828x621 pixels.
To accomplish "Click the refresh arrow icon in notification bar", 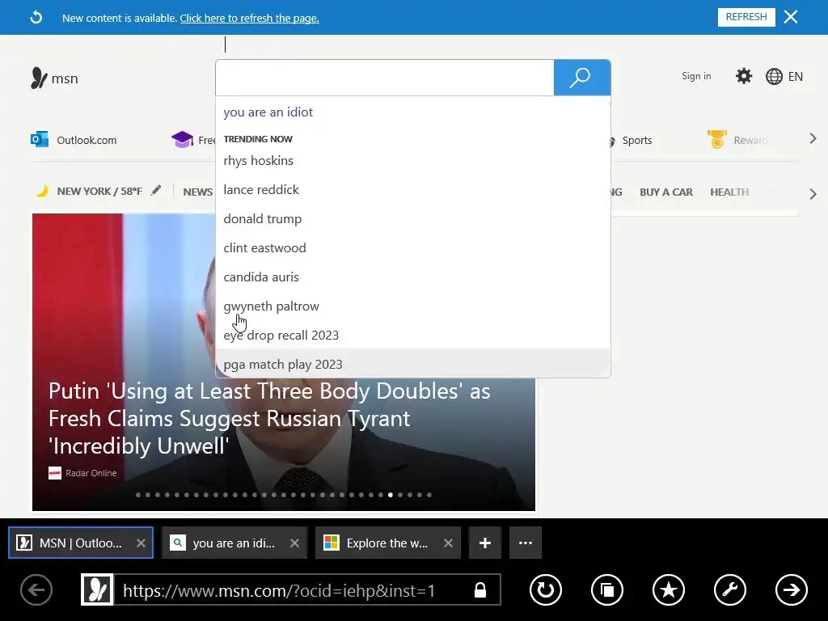I will coord(36,18).
